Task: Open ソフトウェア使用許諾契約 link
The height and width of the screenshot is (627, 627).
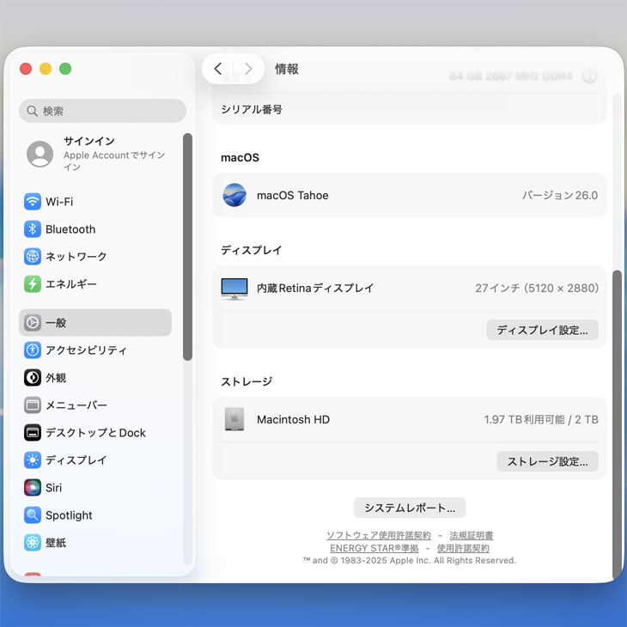Action: 379,536
